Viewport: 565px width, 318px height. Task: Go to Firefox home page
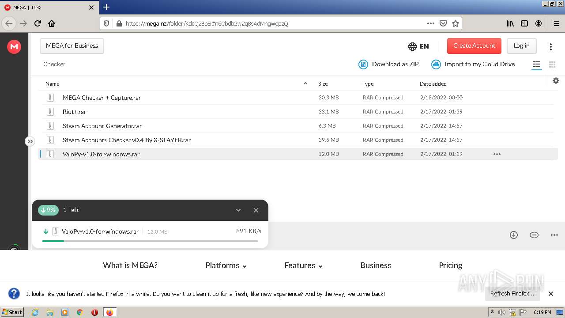(x=52, y=23)
